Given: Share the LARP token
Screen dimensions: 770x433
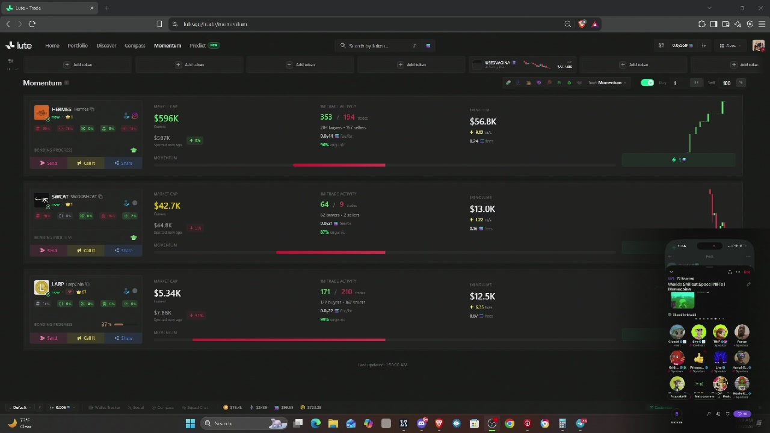Looking at the screenshot, I should coord(123,338).
